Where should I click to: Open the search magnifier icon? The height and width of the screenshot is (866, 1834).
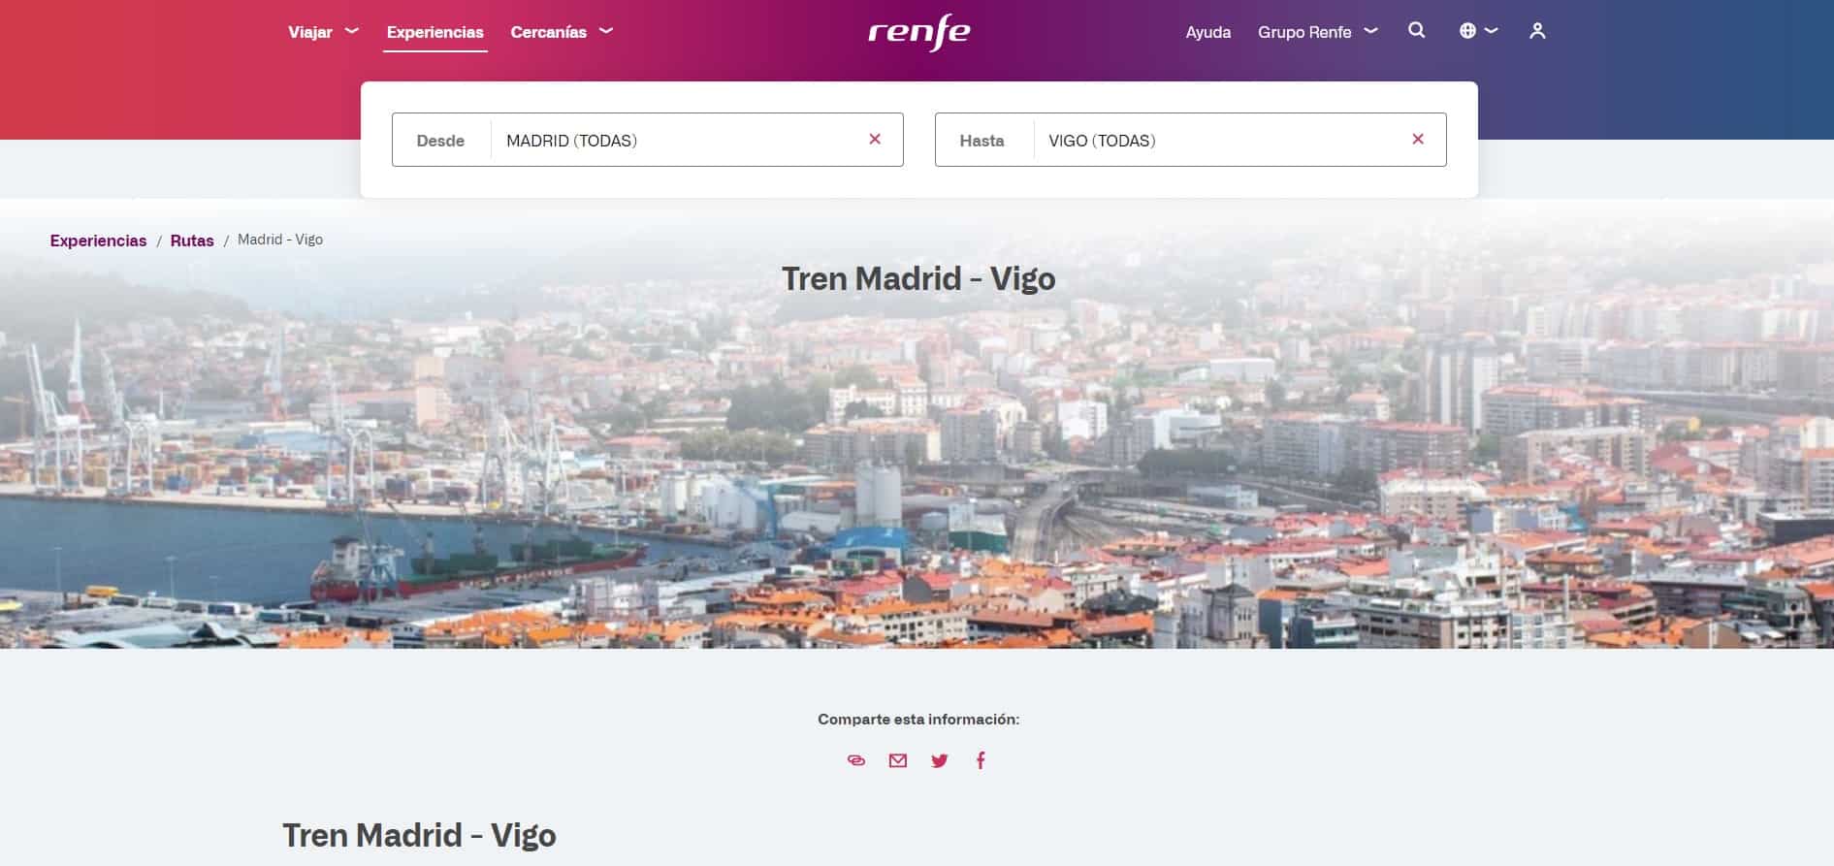point(1416,31)
